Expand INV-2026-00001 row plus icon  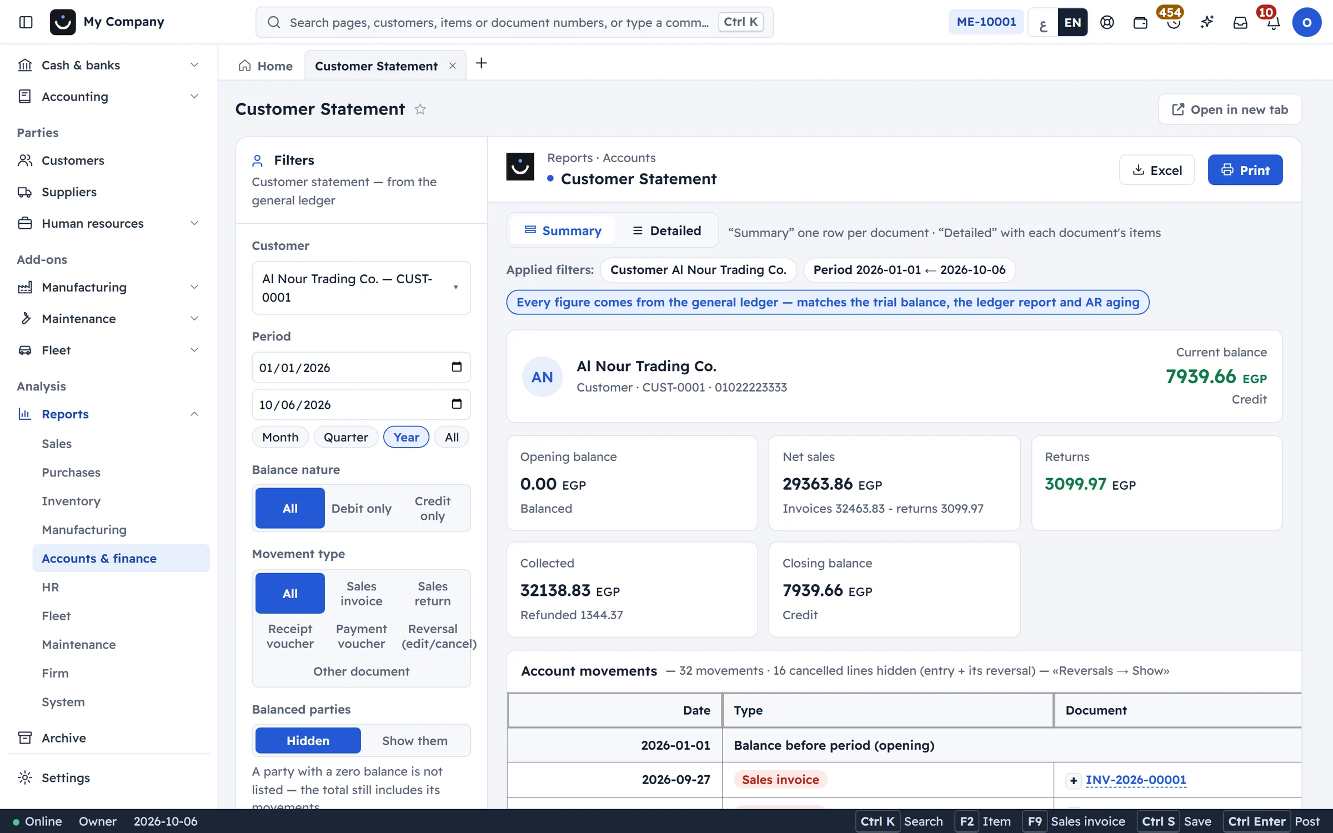click(1074, 780)
